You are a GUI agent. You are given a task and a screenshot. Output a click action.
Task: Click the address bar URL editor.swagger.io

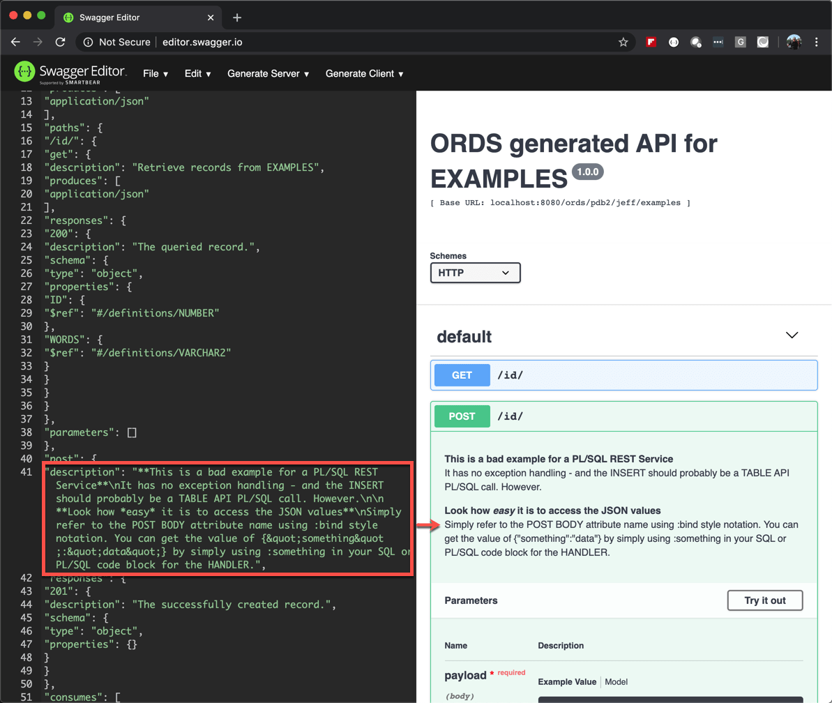[202, 42]
